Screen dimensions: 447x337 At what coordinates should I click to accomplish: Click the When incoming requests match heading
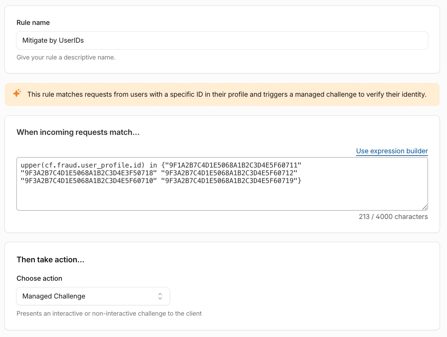78,132
